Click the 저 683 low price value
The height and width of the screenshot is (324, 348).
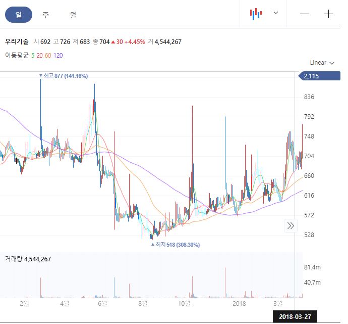(x=81, y=41)
